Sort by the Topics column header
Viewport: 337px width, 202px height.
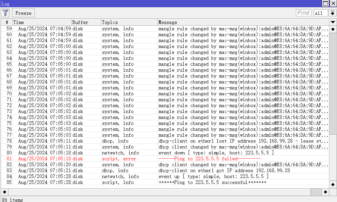[x=129, y=22]
